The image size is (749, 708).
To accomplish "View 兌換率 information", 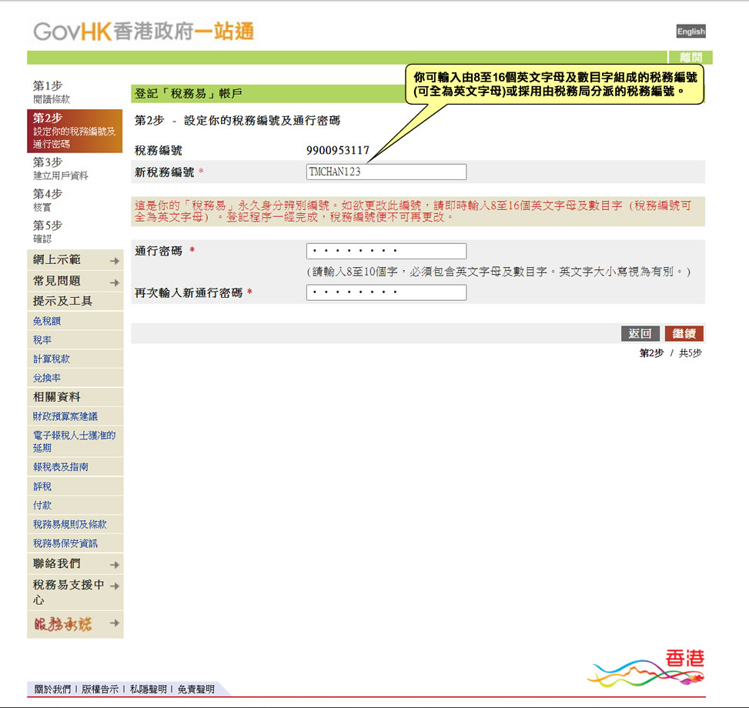I will pos(48,378).
